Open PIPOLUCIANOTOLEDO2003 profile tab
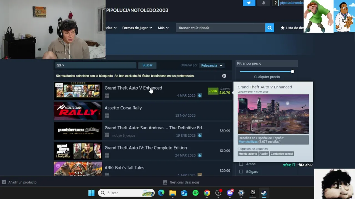Screen dimensions: 355x199 tap(137, 10)
